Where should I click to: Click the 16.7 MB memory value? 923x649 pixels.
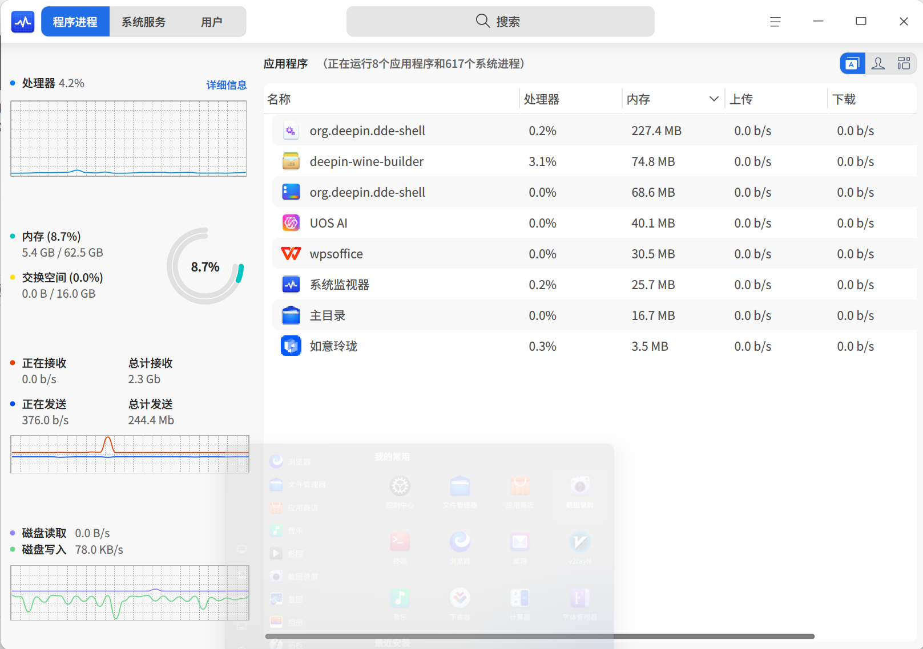(x=653, y=316)
